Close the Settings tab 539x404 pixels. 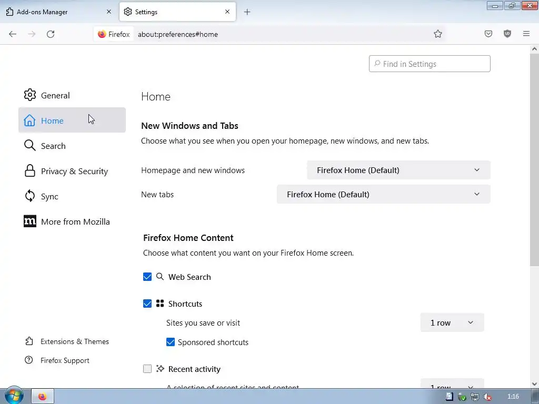click(x=227, y=12)
